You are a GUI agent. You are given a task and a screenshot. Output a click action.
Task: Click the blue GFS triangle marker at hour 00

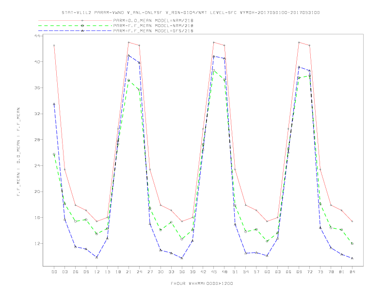[54, 104]
